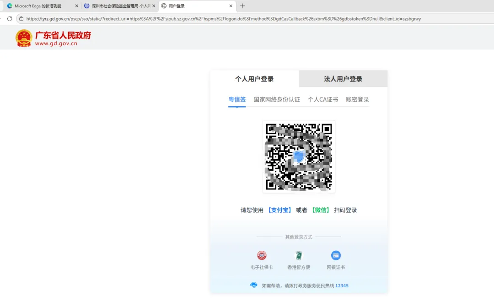
Task: Select the 个人用户登录 tab
Action: point(255,79)
